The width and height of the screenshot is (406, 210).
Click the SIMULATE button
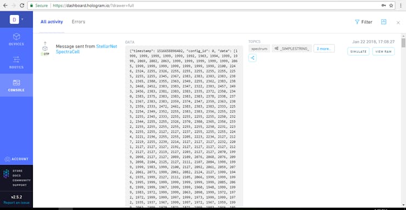[x=358, y=52]
